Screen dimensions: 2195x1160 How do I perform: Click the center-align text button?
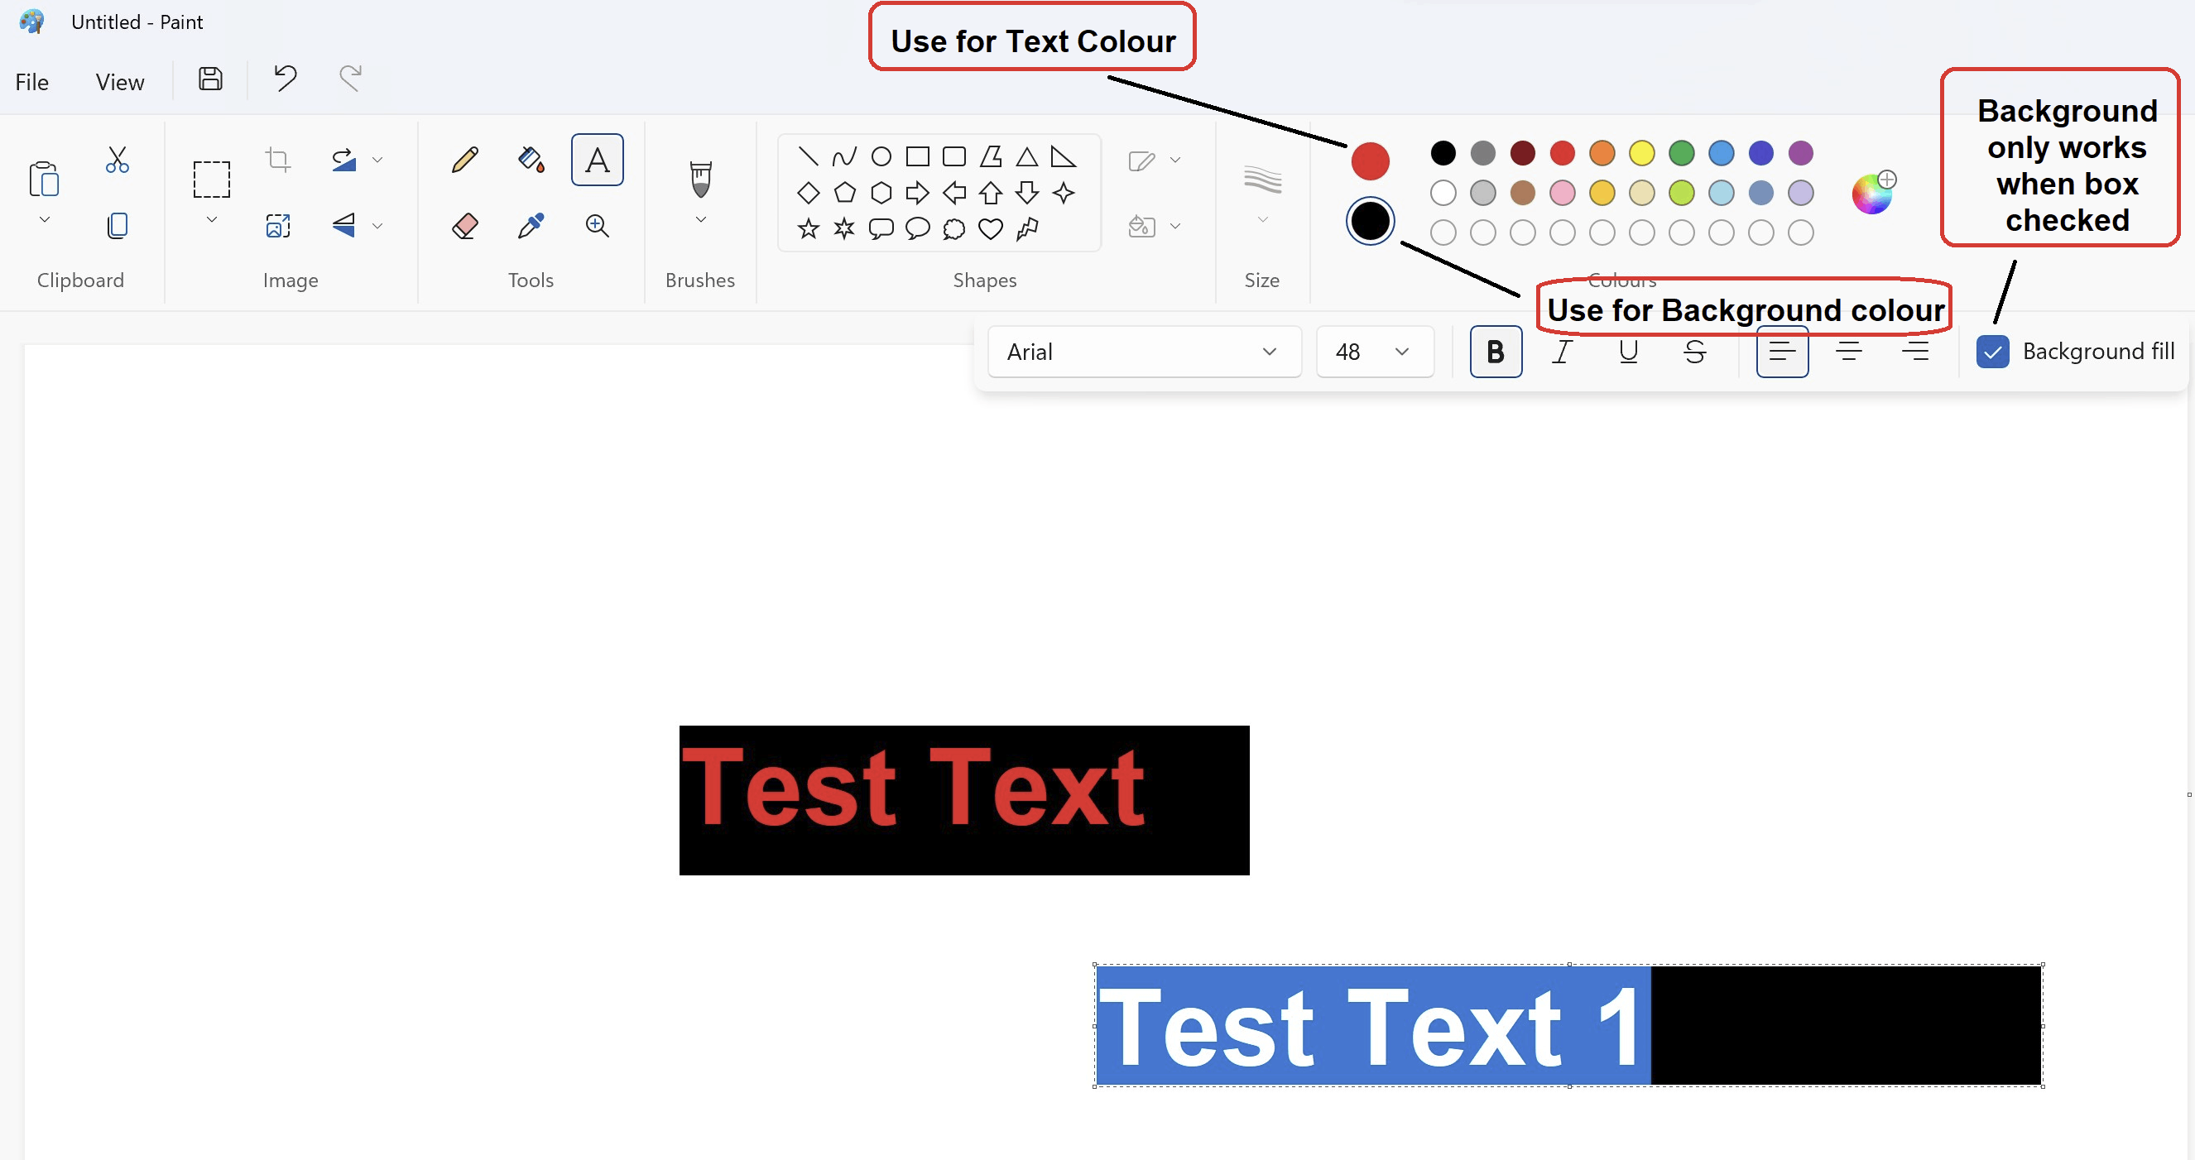tap(1850, 352)
